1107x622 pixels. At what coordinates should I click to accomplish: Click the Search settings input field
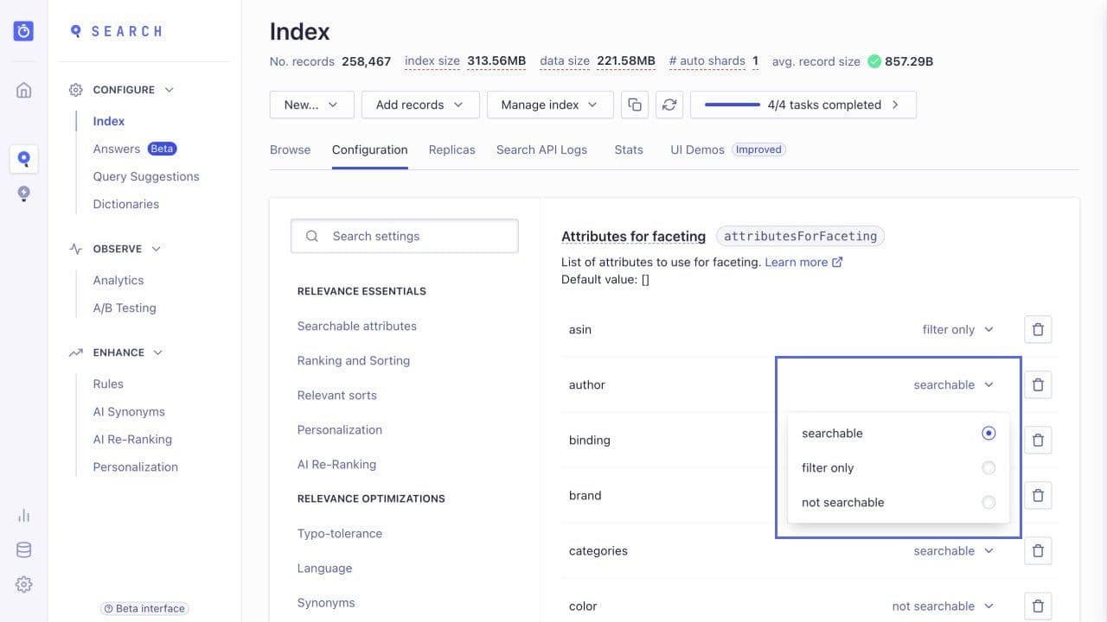point(404,236)
